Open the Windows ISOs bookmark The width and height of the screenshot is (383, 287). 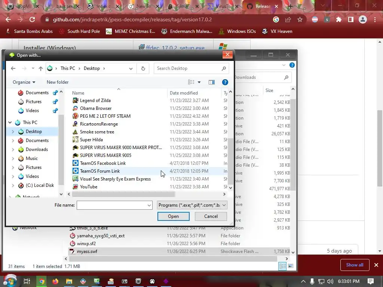click(x=238, y=31)
